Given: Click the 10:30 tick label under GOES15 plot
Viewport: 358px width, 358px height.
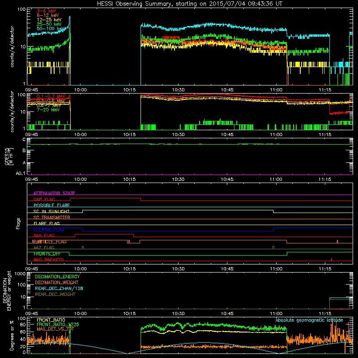Looking at the screenshot, I should click(x=178, y=179).
